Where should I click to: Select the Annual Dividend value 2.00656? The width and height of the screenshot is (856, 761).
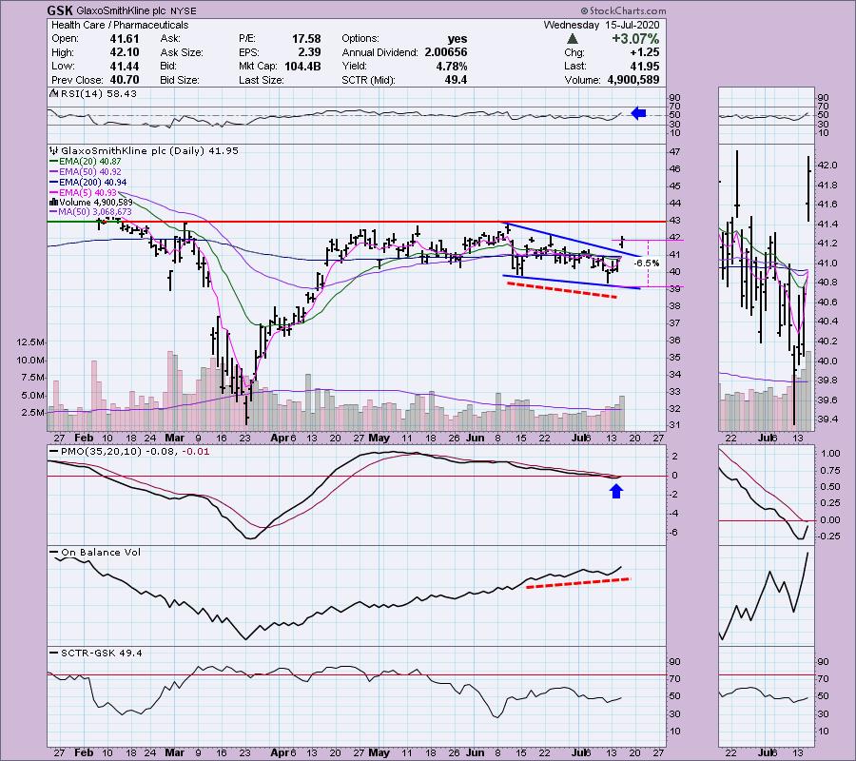pyautogui.click(x=444, y=52)
